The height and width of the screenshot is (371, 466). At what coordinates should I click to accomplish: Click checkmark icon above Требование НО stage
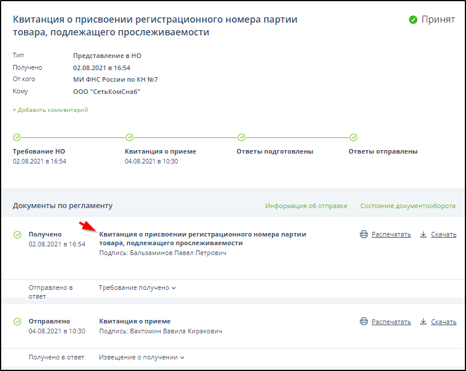(17, 137)
